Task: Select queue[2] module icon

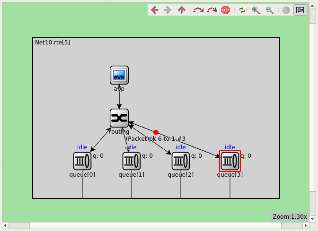Action: pyautogui.click(x=181, y=161)
